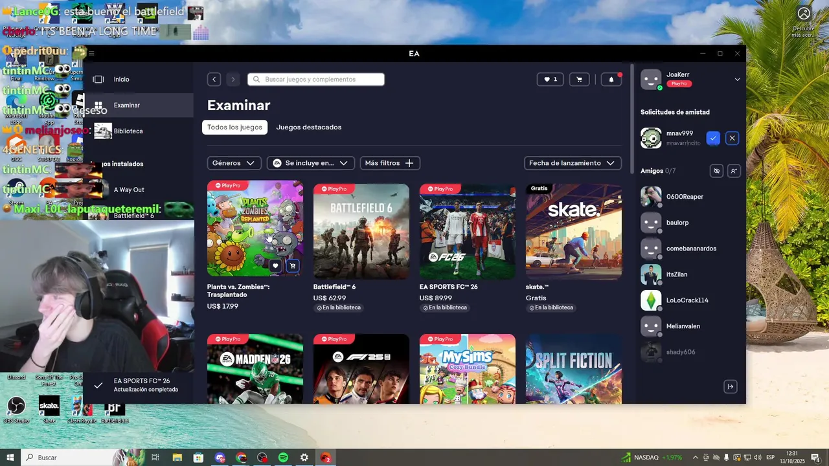The width and height of the screenshot is (829, 466).
Task: Click the Plants vs. Zombies: Trasplantado title
Action: [x=238, y=291]
